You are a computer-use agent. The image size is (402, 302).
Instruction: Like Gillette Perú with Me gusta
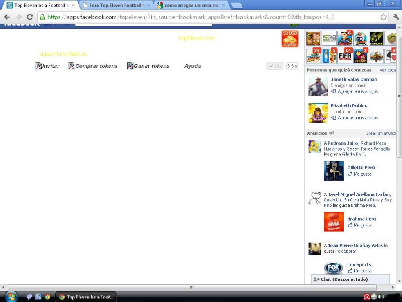(x=362, y=174)
